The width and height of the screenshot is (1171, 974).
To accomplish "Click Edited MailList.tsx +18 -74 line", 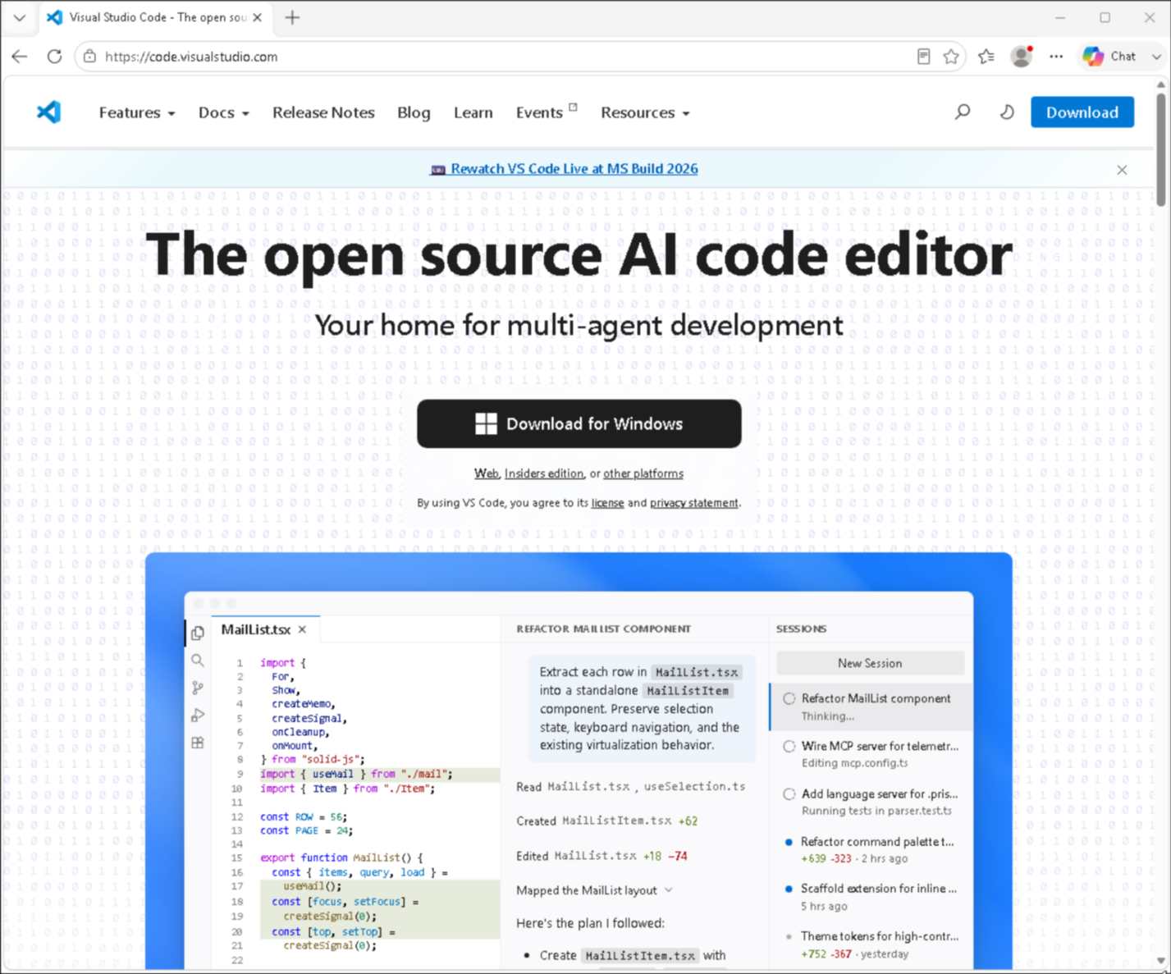I will pyautogui.click(x=602, y=856).
